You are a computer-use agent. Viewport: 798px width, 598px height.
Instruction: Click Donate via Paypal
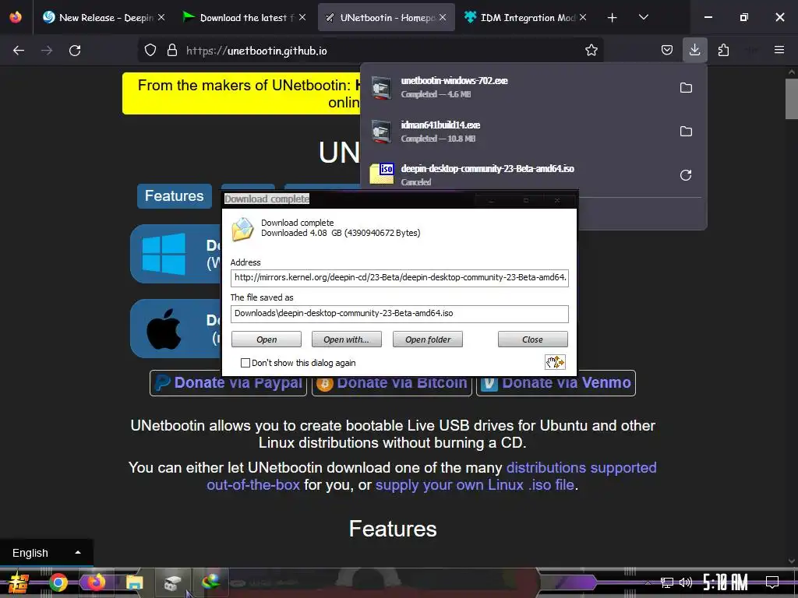point(228,382)
